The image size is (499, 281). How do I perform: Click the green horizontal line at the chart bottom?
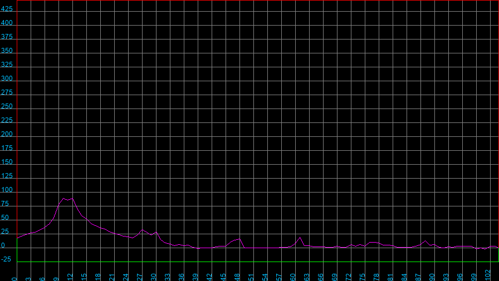pos(256,262)
